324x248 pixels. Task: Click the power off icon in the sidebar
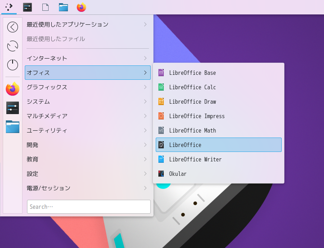13,64
